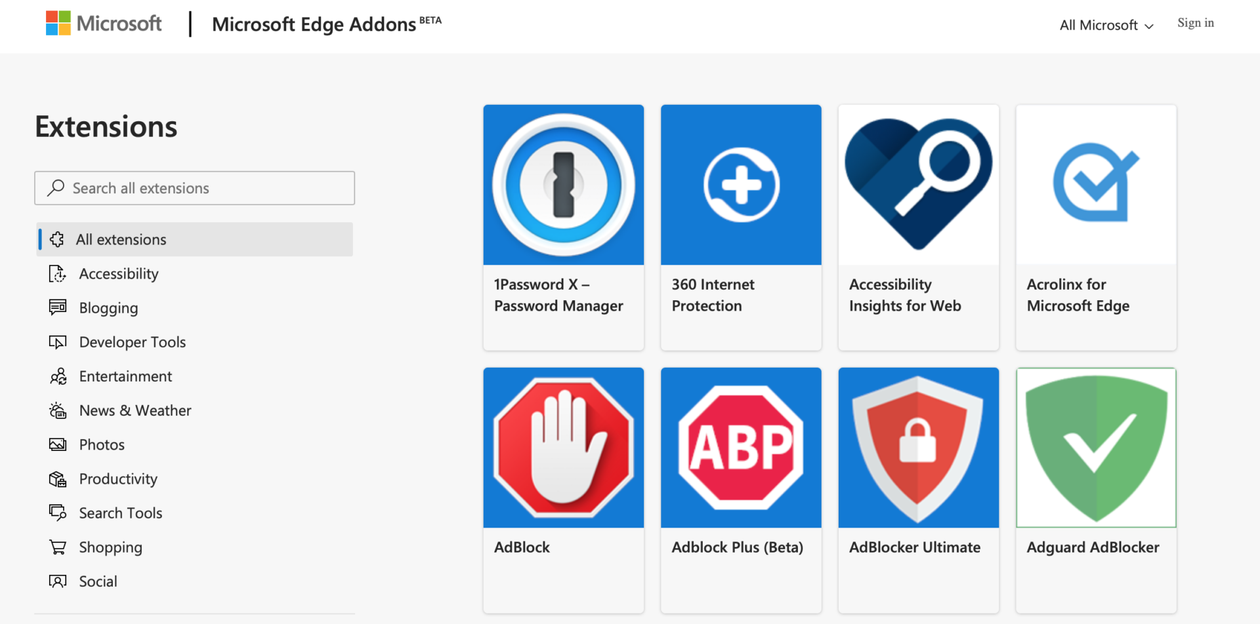Open the AdBlock stop-hand logo
Viewport: 1260px width, 624px height.
point(564,448)
